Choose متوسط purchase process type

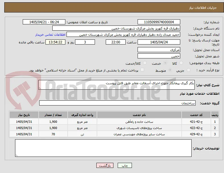point(170,70)
